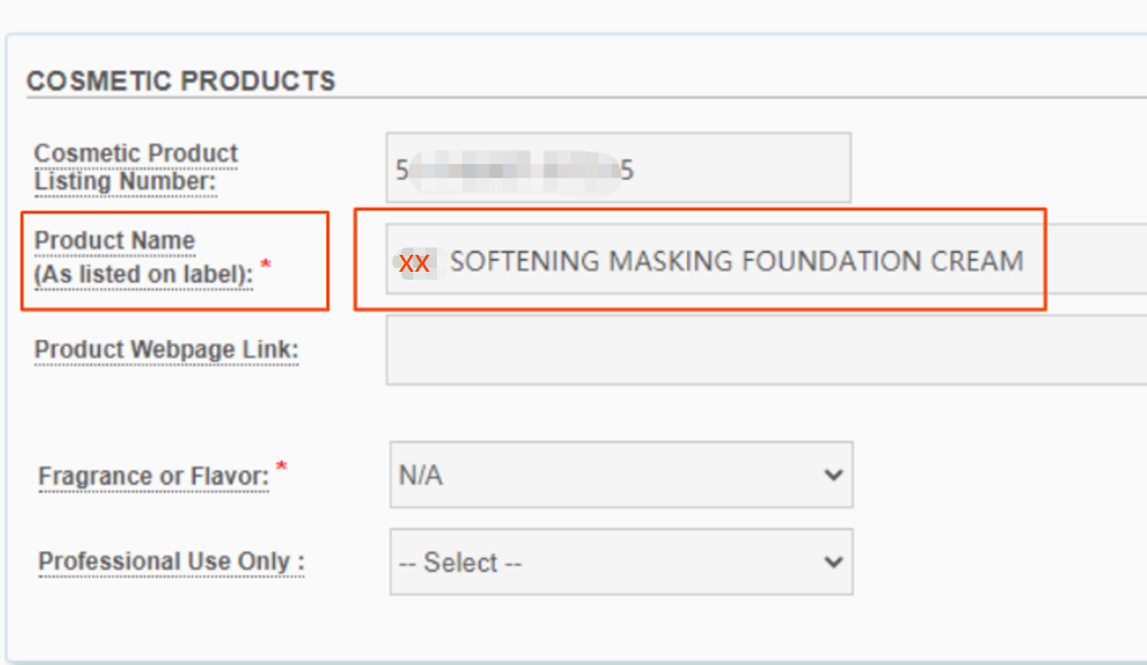Viewport: 1147px width, 665px height.
Task: Click the red asterisk beside Fragrance or Flavor
Action: (282, 466)
